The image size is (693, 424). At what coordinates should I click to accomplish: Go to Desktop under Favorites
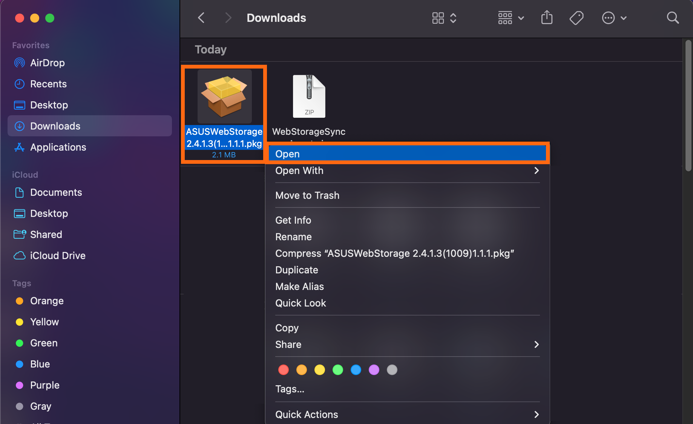90,105
